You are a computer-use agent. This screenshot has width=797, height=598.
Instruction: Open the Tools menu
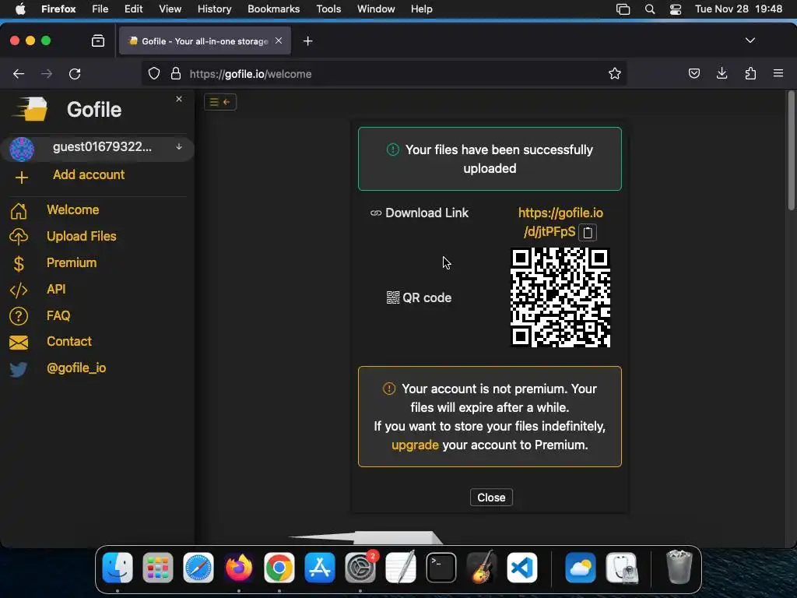coord(328,9)
